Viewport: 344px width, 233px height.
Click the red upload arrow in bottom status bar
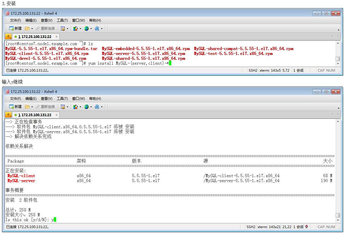pyautogui.click(x=307, y=227)
